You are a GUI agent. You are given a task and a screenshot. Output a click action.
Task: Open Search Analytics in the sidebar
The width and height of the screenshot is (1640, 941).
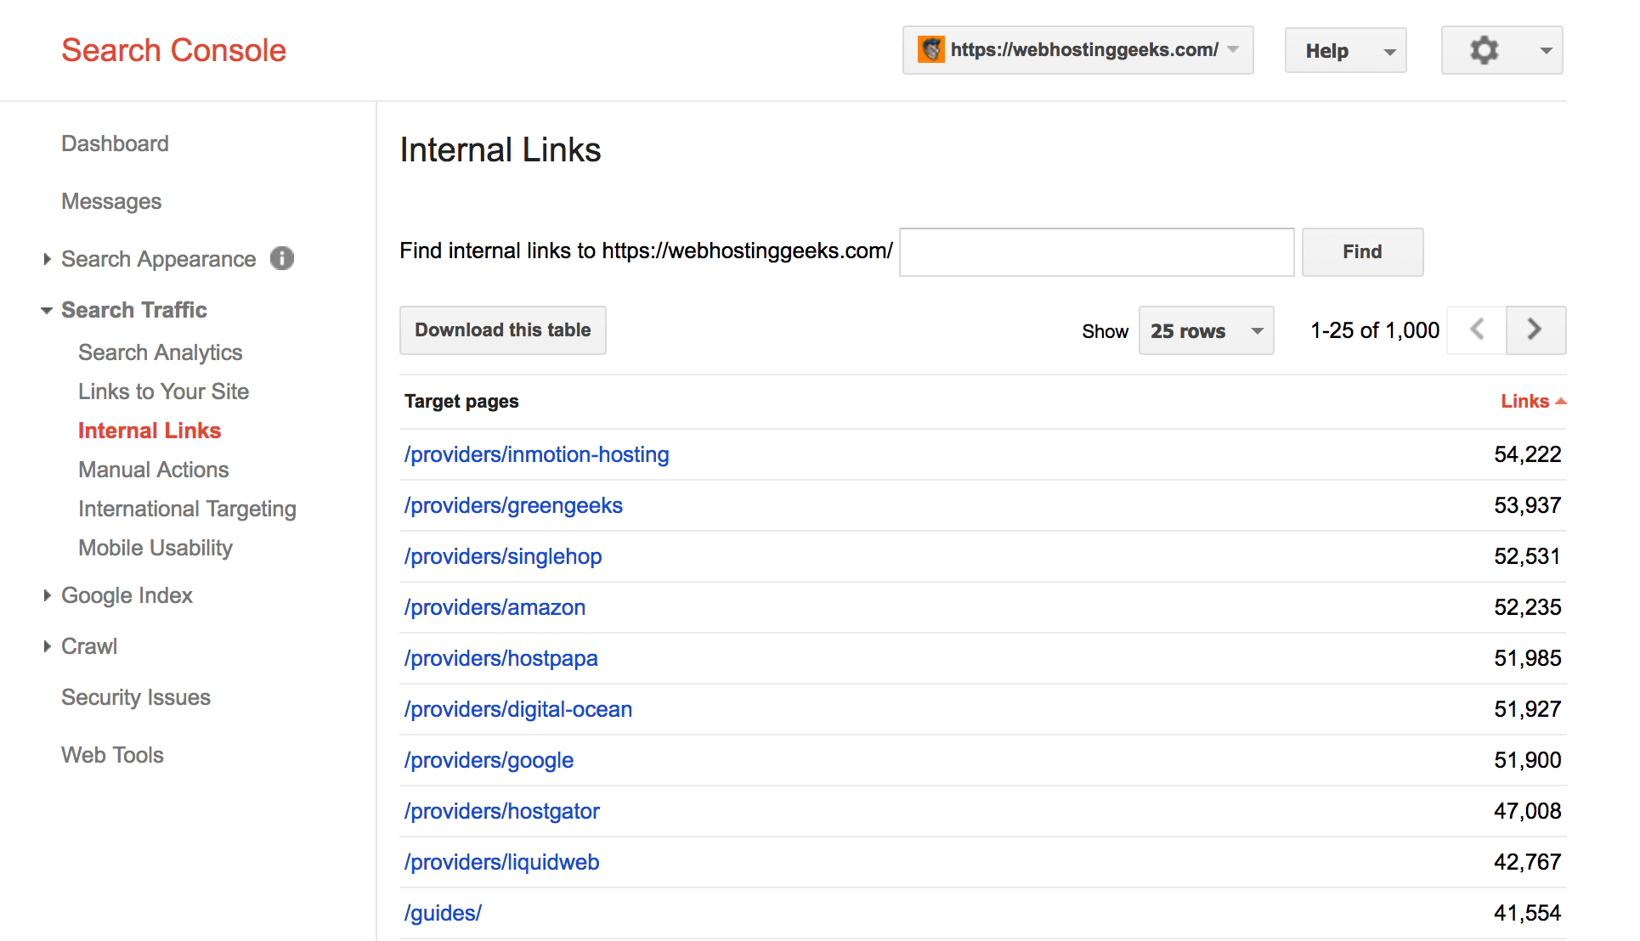click(160, 352)
